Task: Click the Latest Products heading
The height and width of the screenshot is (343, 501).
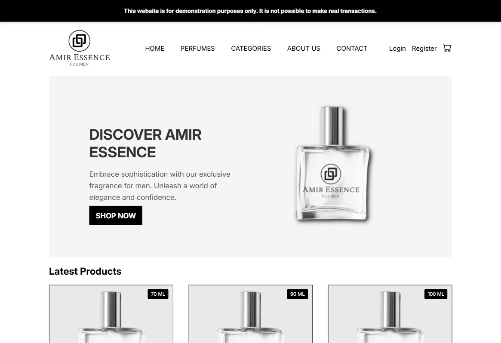Action: point(85,272)
